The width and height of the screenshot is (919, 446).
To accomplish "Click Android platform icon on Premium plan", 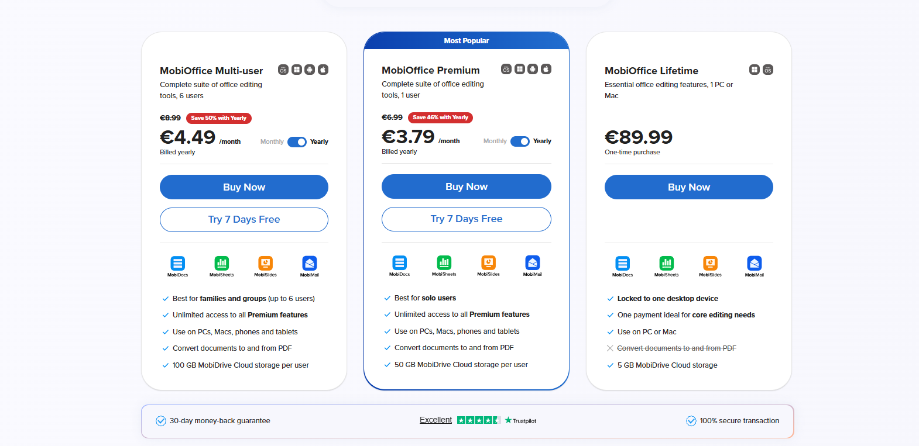I will [533, 69].
